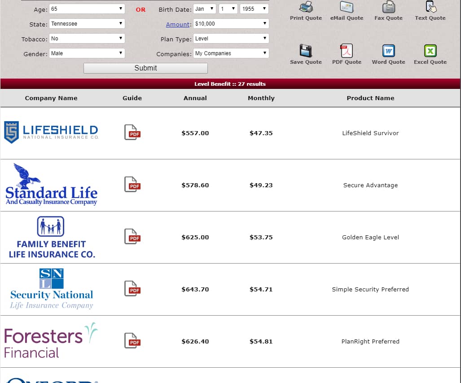Select the $54.81 monthly premium
This screenshot has width=461, height=383.
pos(261,341)
